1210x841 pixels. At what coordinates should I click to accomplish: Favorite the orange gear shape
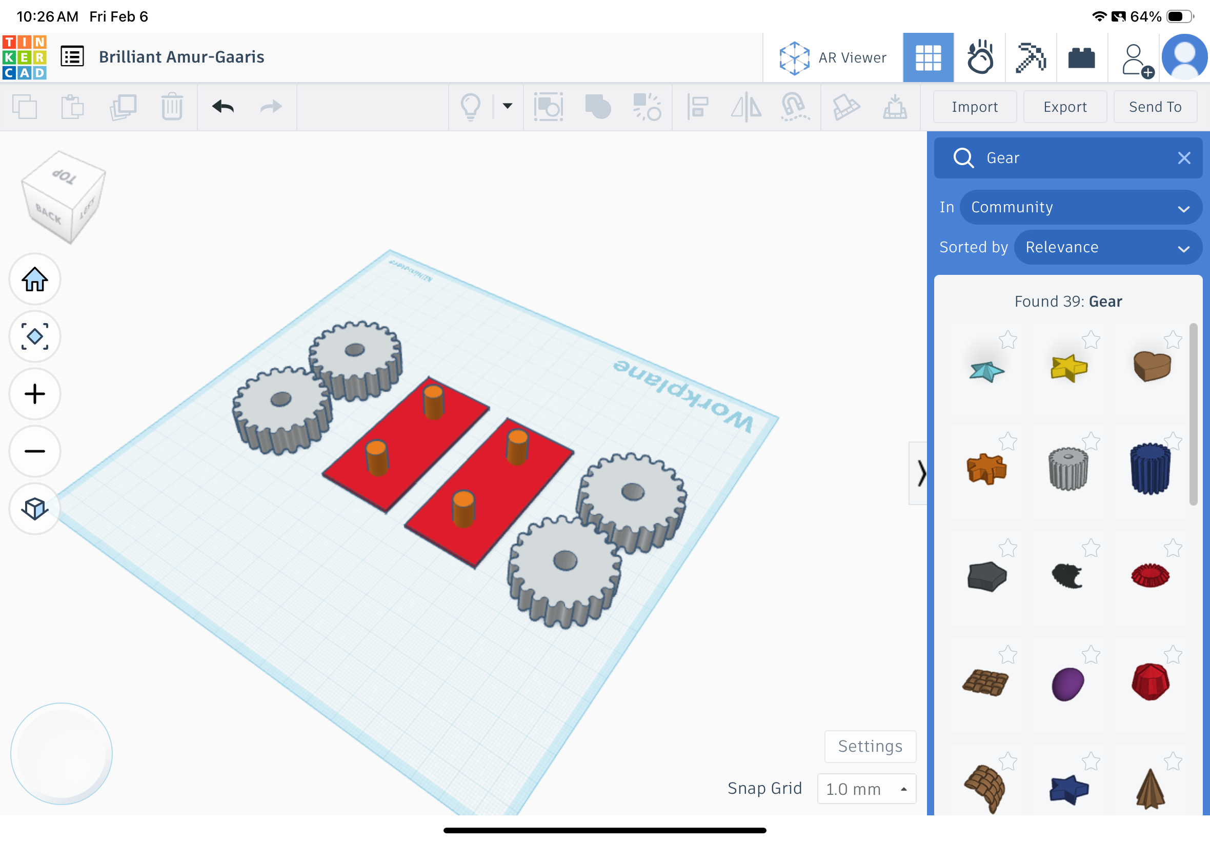click(x=1007, y=441)
